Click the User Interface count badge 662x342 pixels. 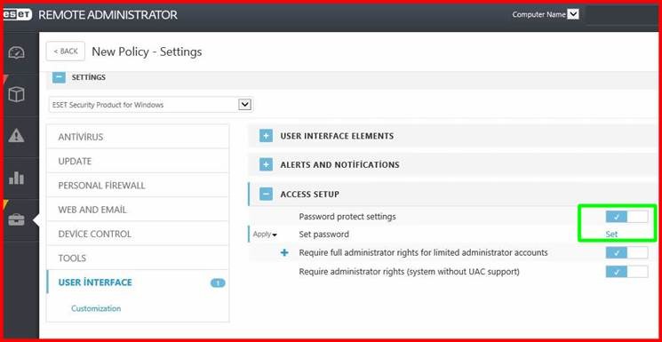click(218, 282)
